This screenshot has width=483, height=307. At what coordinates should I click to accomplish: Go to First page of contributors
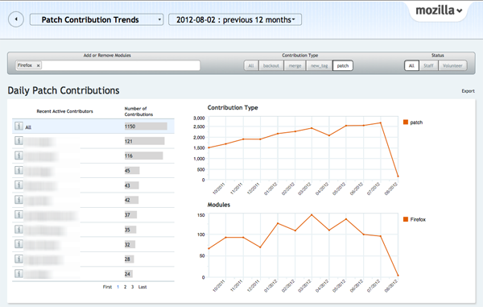[107, 287]
